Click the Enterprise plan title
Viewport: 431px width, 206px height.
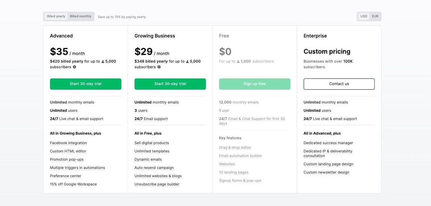click(x=315, y=36)
